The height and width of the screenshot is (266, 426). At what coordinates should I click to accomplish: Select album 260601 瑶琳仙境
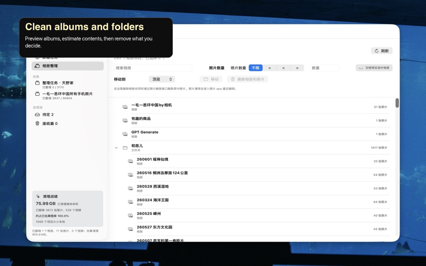[x=252, y=161]
